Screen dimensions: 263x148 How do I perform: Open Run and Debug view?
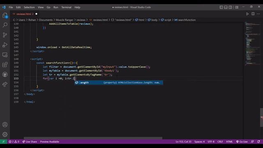(5, 45)
